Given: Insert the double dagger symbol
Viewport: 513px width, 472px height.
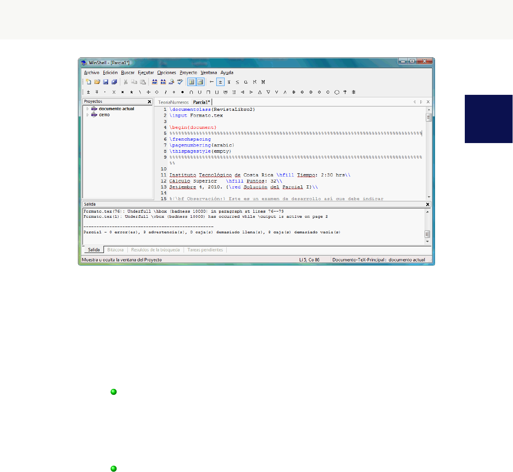Looking at the screenshot, I should (x=354, y=92).
